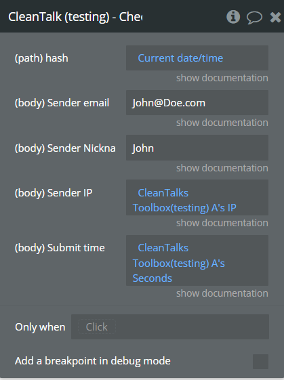The image size is (284, 380).
Task: Show documentation for Sender email
Action: [x=222, y=123]
